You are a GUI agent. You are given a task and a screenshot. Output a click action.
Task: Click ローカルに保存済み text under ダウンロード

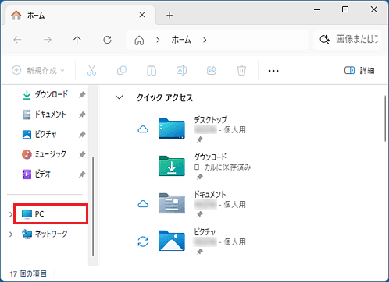coord(223,167)
